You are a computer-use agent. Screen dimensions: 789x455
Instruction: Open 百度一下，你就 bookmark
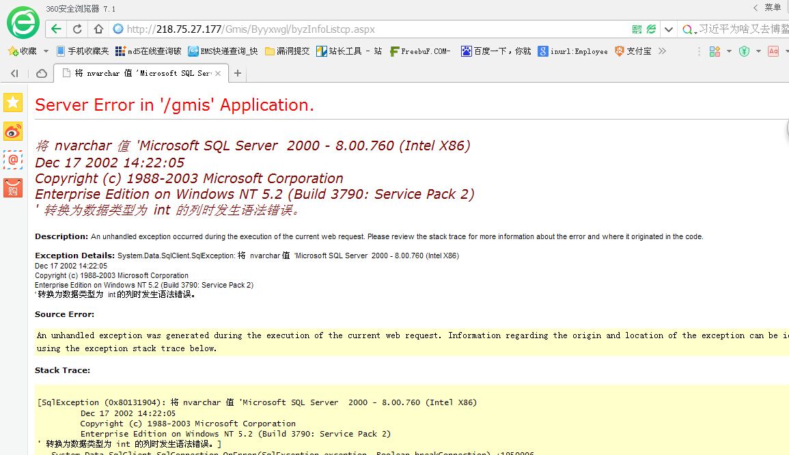point(496,51)
